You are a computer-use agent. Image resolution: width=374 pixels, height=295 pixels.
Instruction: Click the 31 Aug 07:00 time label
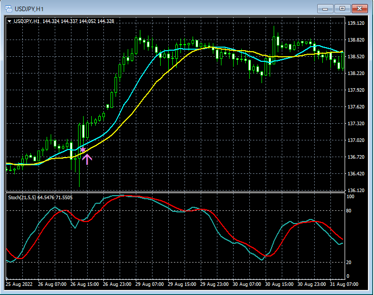tap(344, 284)
